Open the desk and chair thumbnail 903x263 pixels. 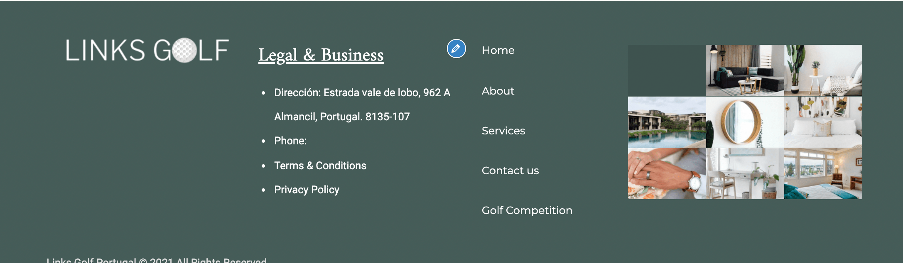745,174
